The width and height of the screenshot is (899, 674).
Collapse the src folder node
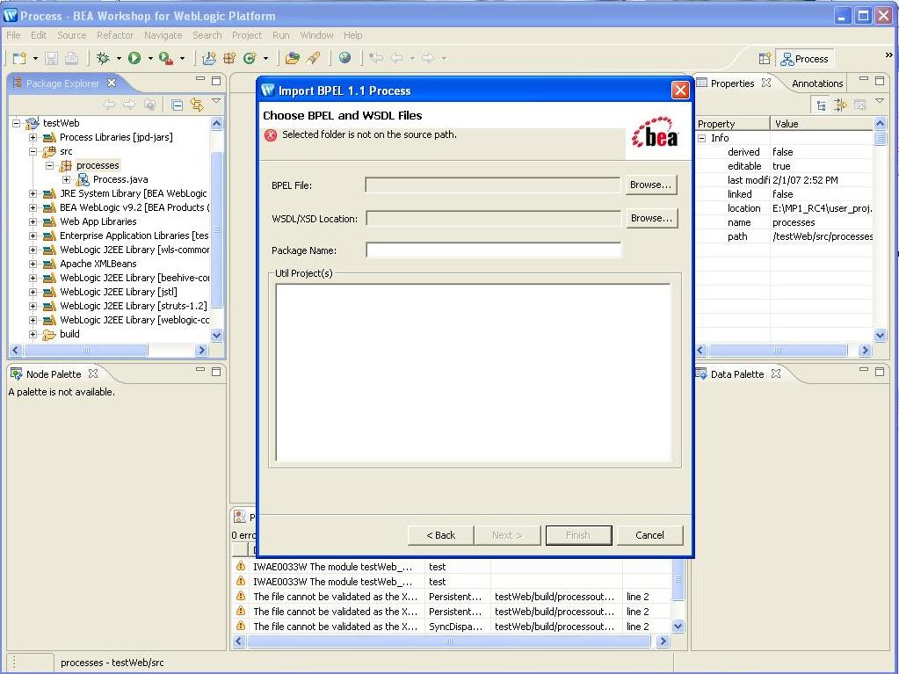tap(33, 152)
